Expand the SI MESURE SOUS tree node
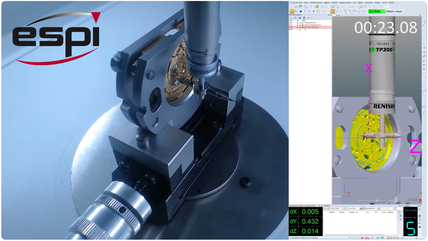Screen dimensions: 428x241 297,23
